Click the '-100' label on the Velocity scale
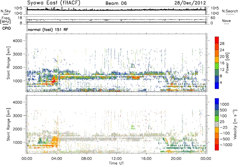Image resolution: width=238 pixels, height=165 pixels. coord(225,133)
